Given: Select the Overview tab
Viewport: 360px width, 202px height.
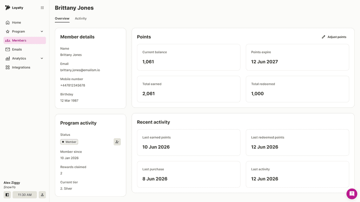Looking at the screenshot, I should [62, 19].
